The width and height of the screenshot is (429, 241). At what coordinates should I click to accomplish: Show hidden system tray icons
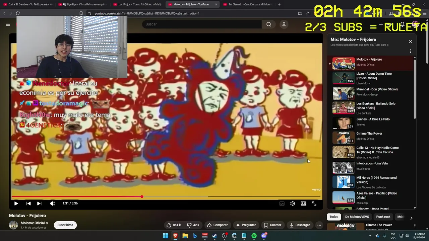click(x=370, y=236)
